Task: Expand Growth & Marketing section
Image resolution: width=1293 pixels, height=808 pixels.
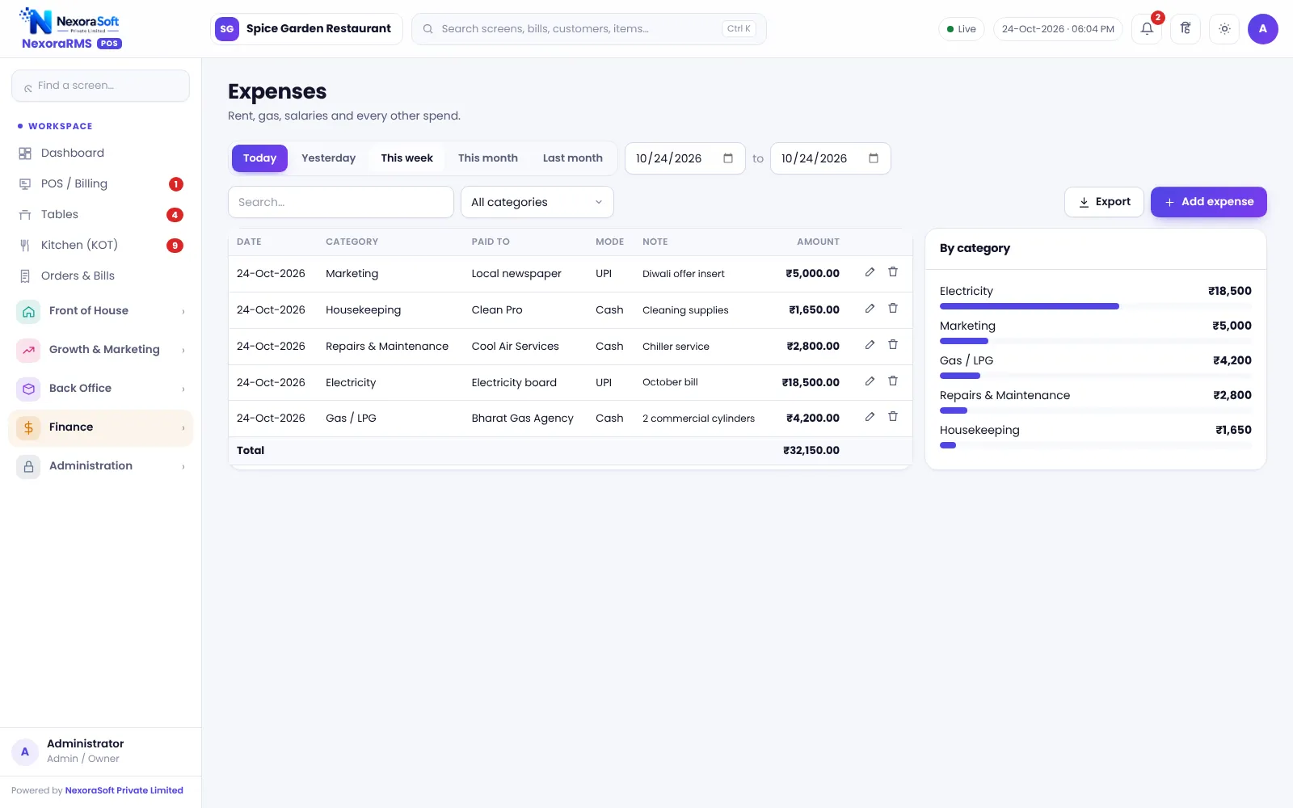Action: coord(100,350)
